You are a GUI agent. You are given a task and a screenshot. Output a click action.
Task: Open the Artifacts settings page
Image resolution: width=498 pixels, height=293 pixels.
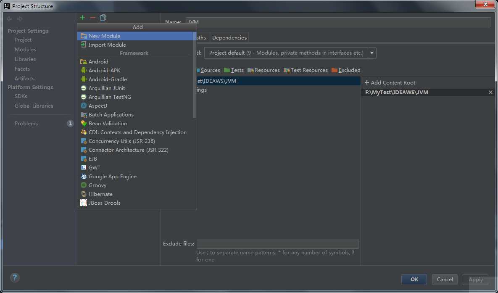point(24,78)
